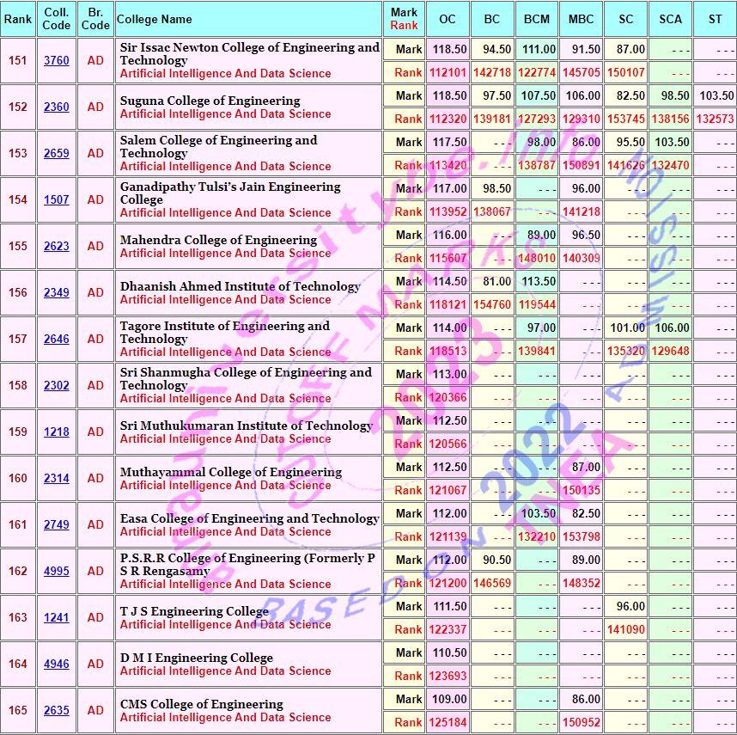Click the college code 2360 link

56,107
